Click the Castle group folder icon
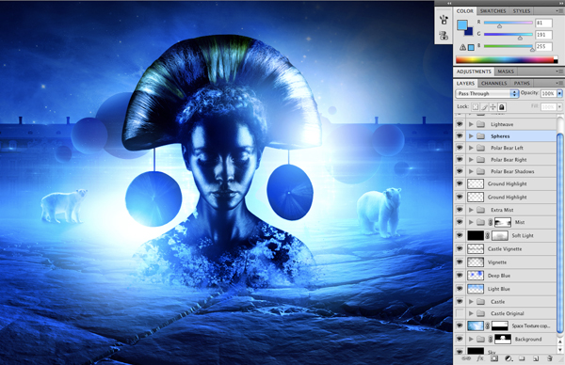 480,302
